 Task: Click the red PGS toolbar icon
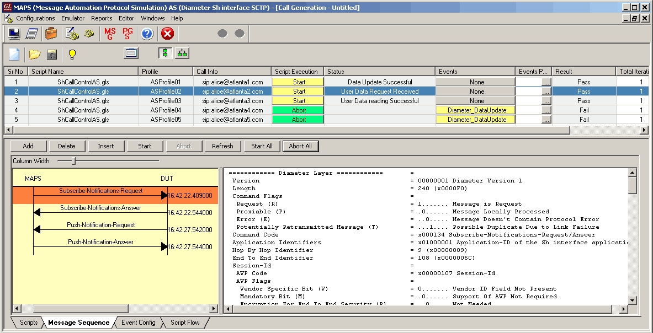click(x=128, y=34)
